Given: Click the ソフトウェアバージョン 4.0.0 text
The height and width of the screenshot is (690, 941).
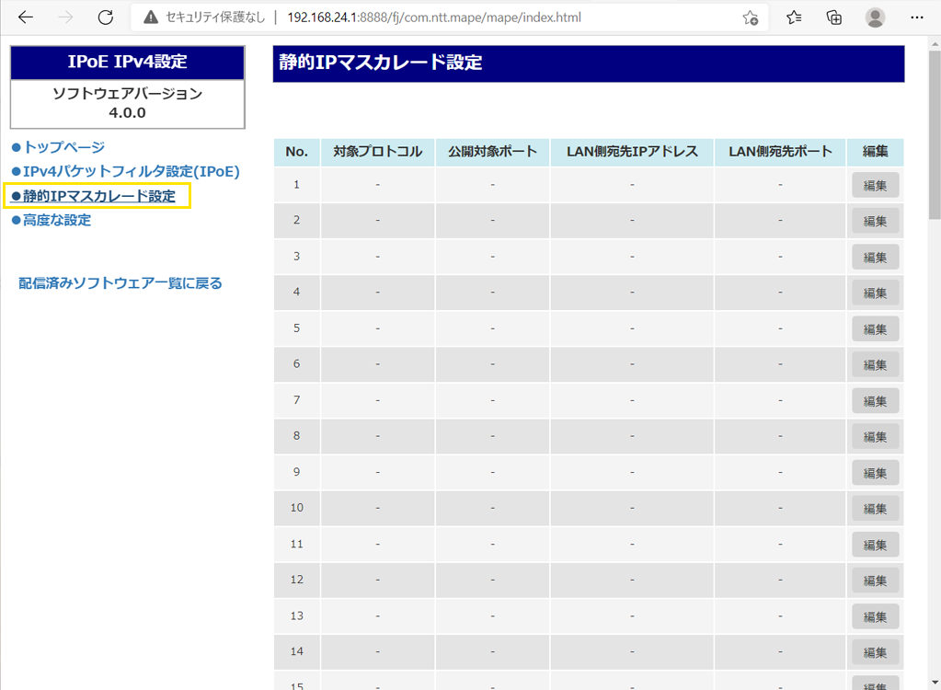Looking at the screenshot, I should (127, 103).
